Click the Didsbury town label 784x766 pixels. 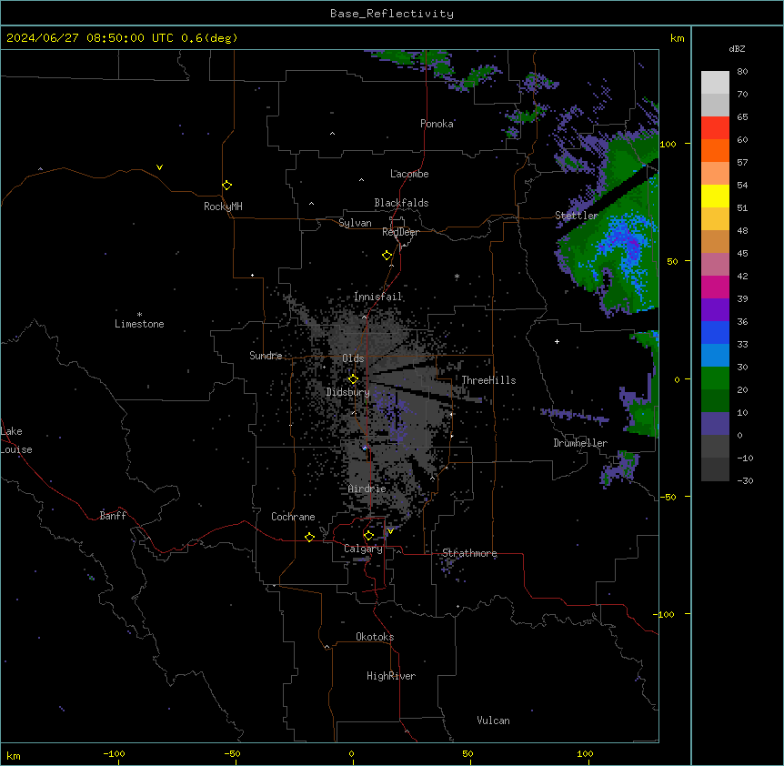point(347,392)
